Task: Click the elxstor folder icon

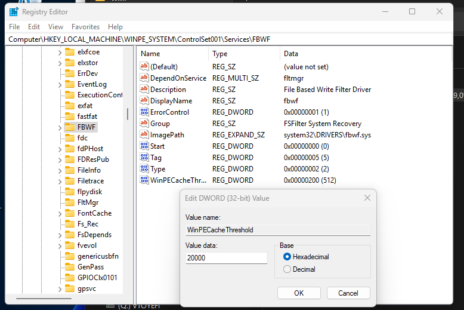Action: [70, 63]
